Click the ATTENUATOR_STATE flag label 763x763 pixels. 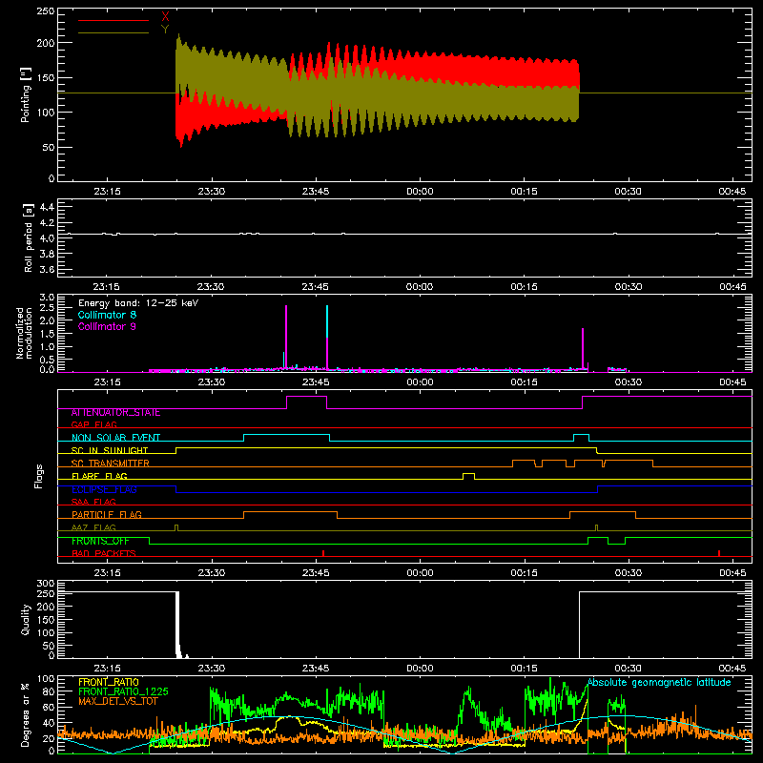[x=115, y=413]
